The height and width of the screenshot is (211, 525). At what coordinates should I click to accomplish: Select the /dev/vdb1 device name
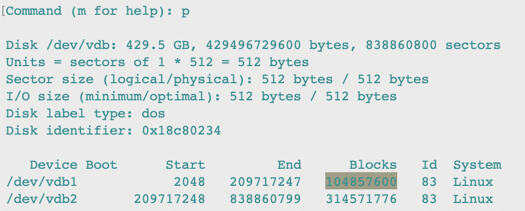pyautogui.click(x=42, y=182)
